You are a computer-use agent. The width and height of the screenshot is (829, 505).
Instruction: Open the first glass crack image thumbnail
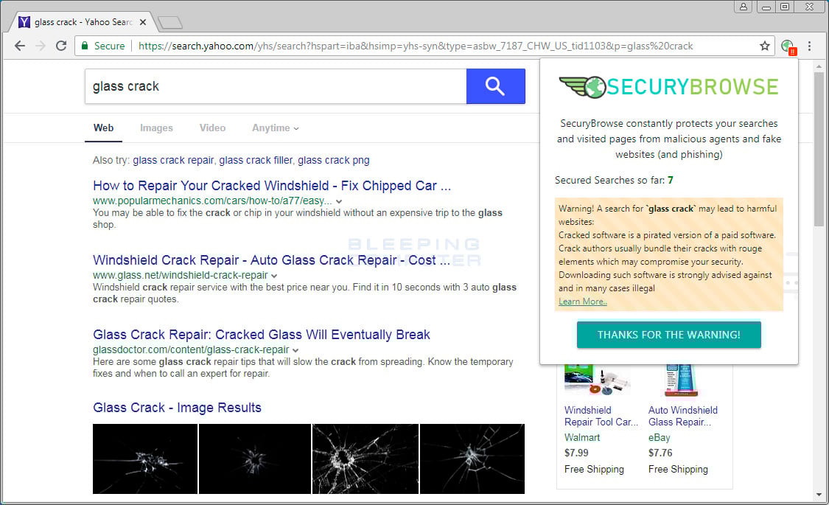[x=145, y=459]
